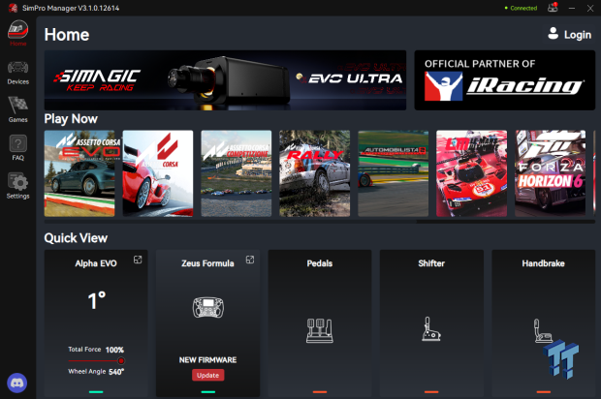Viewport: 601px width, 399px height.
Task: Click the Connected status indicator
Action: pyautogui.click(x=521, y=8)
